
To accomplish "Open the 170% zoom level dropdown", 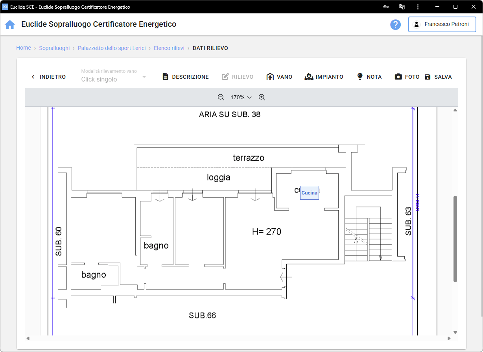I will point(241,97).
